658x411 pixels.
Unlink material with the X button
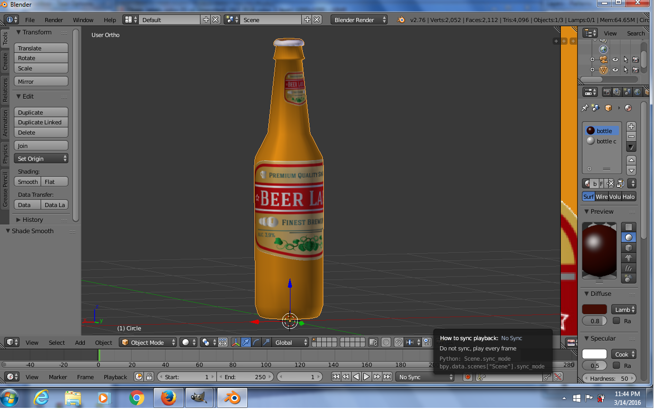(x=610, y=183)
